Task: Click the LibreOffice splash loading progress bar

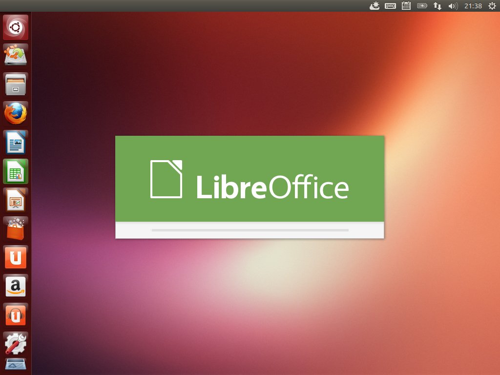Action: pos(250,230)
